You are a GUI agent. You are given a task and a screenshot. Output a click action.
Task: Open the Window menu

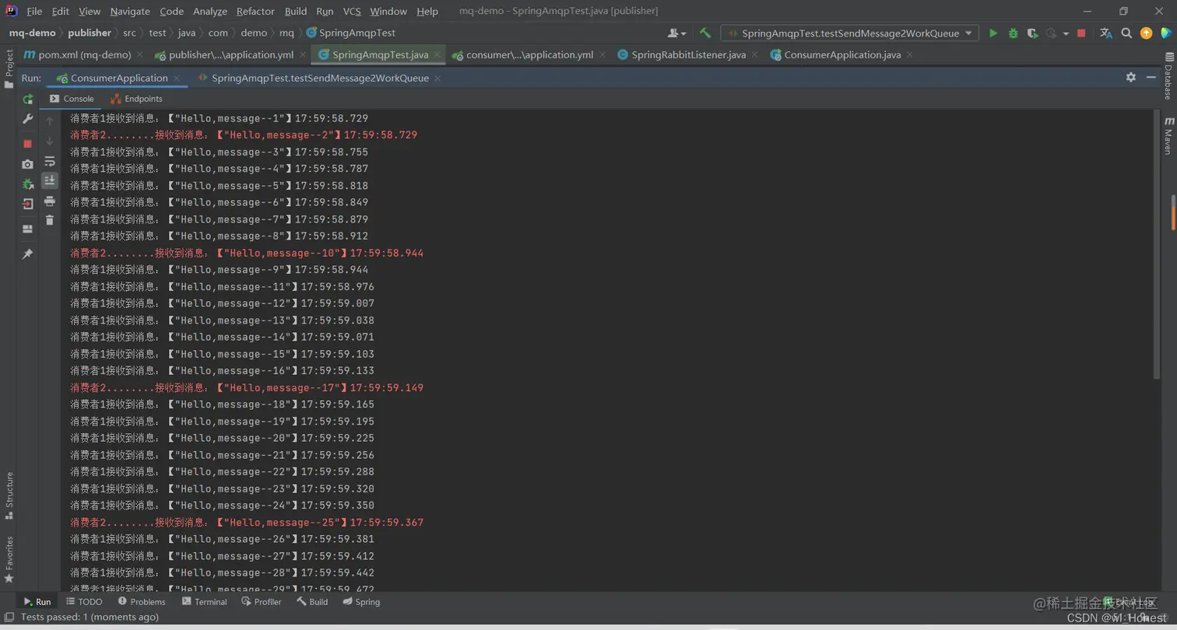[388, 12]
